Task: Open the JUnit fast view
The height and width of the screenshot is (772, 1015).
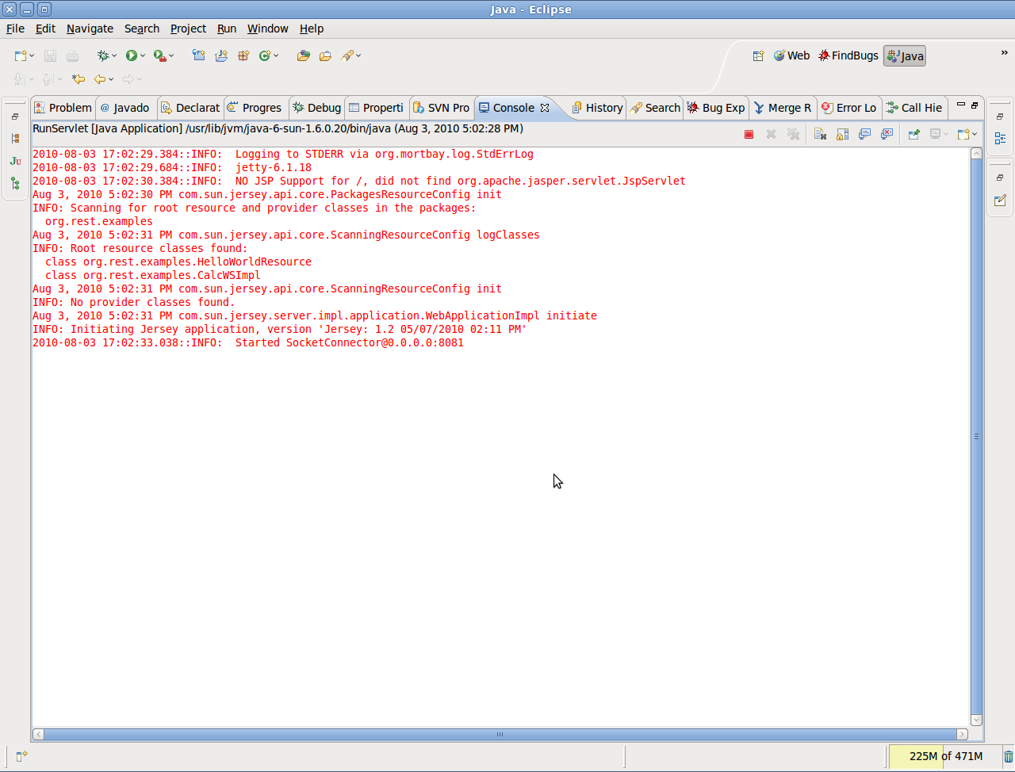Action: (15, 161)
